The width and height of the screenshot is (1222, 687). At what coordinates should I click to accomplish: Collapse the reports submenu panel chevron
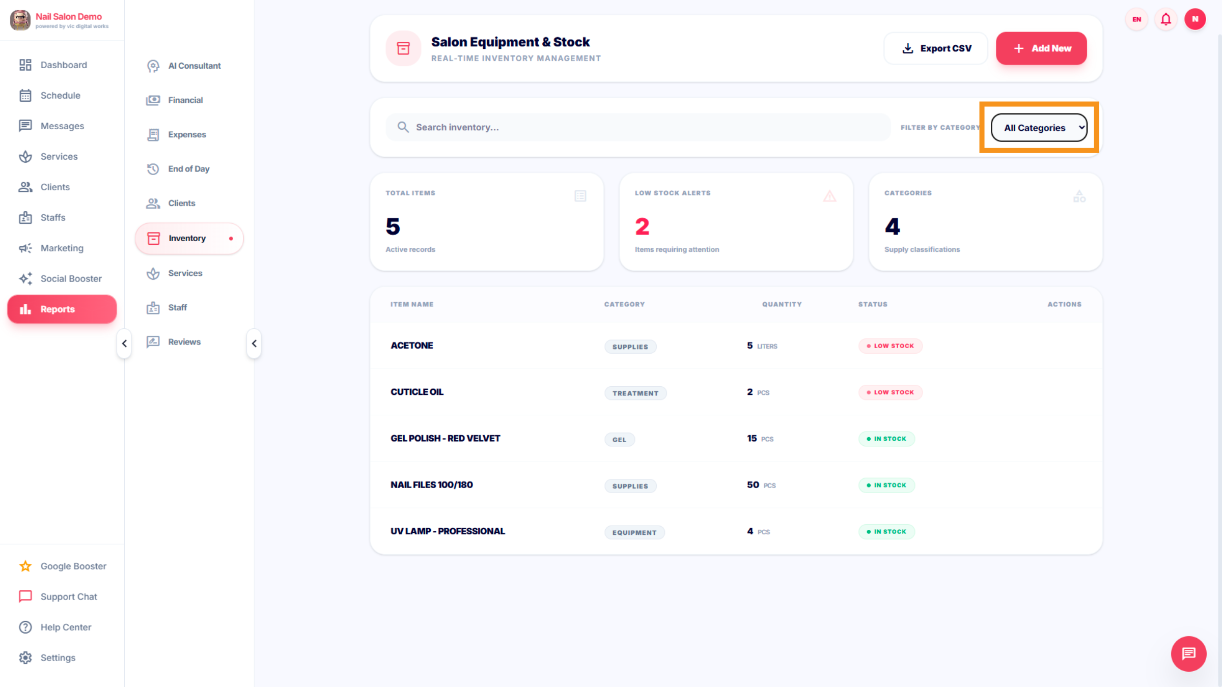coord(254,343)
